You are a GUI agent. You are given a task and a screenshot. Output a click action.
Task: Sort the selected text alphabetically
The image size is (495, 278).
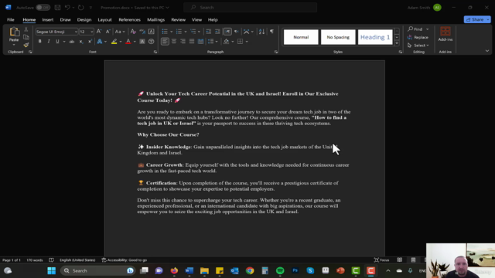click(x=261, y=32)
